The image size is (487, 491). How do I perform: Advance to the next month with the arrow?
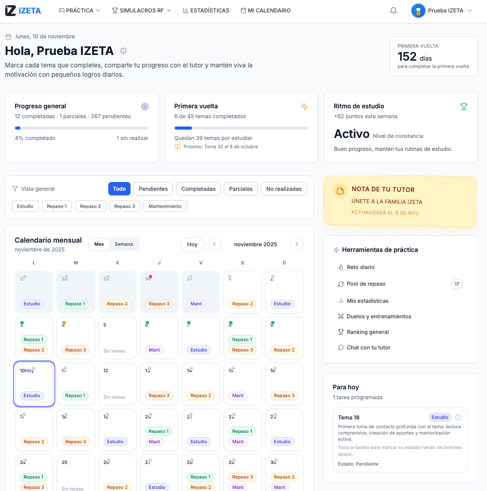coord(297,244)
